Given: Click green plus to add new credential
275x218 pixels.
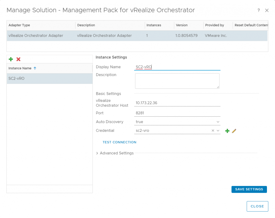Looking at the screenshot, I should (227, 131).
